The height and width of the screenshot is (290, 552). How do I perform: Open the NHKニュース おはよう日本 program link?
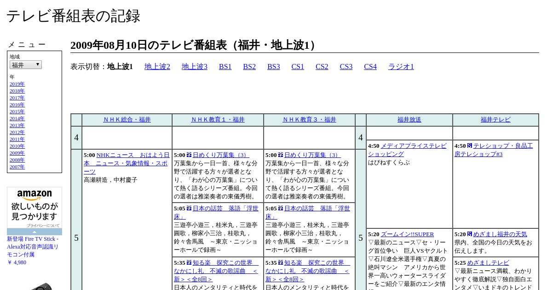(x=126, y=163)
